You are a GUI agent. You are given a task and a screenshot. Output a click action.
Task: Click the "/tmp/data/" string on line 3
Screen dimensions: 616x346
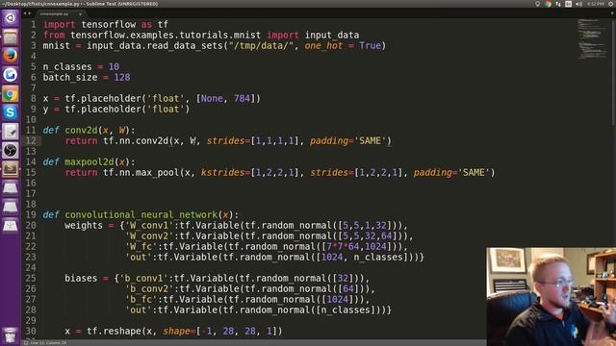tap(261, 45)
